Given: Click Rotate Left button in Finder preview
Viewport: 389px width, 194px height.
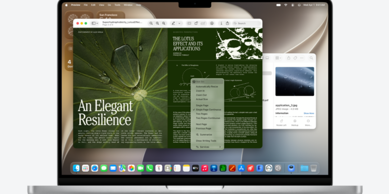Looking at the screenshot, I should click(281, 123).
